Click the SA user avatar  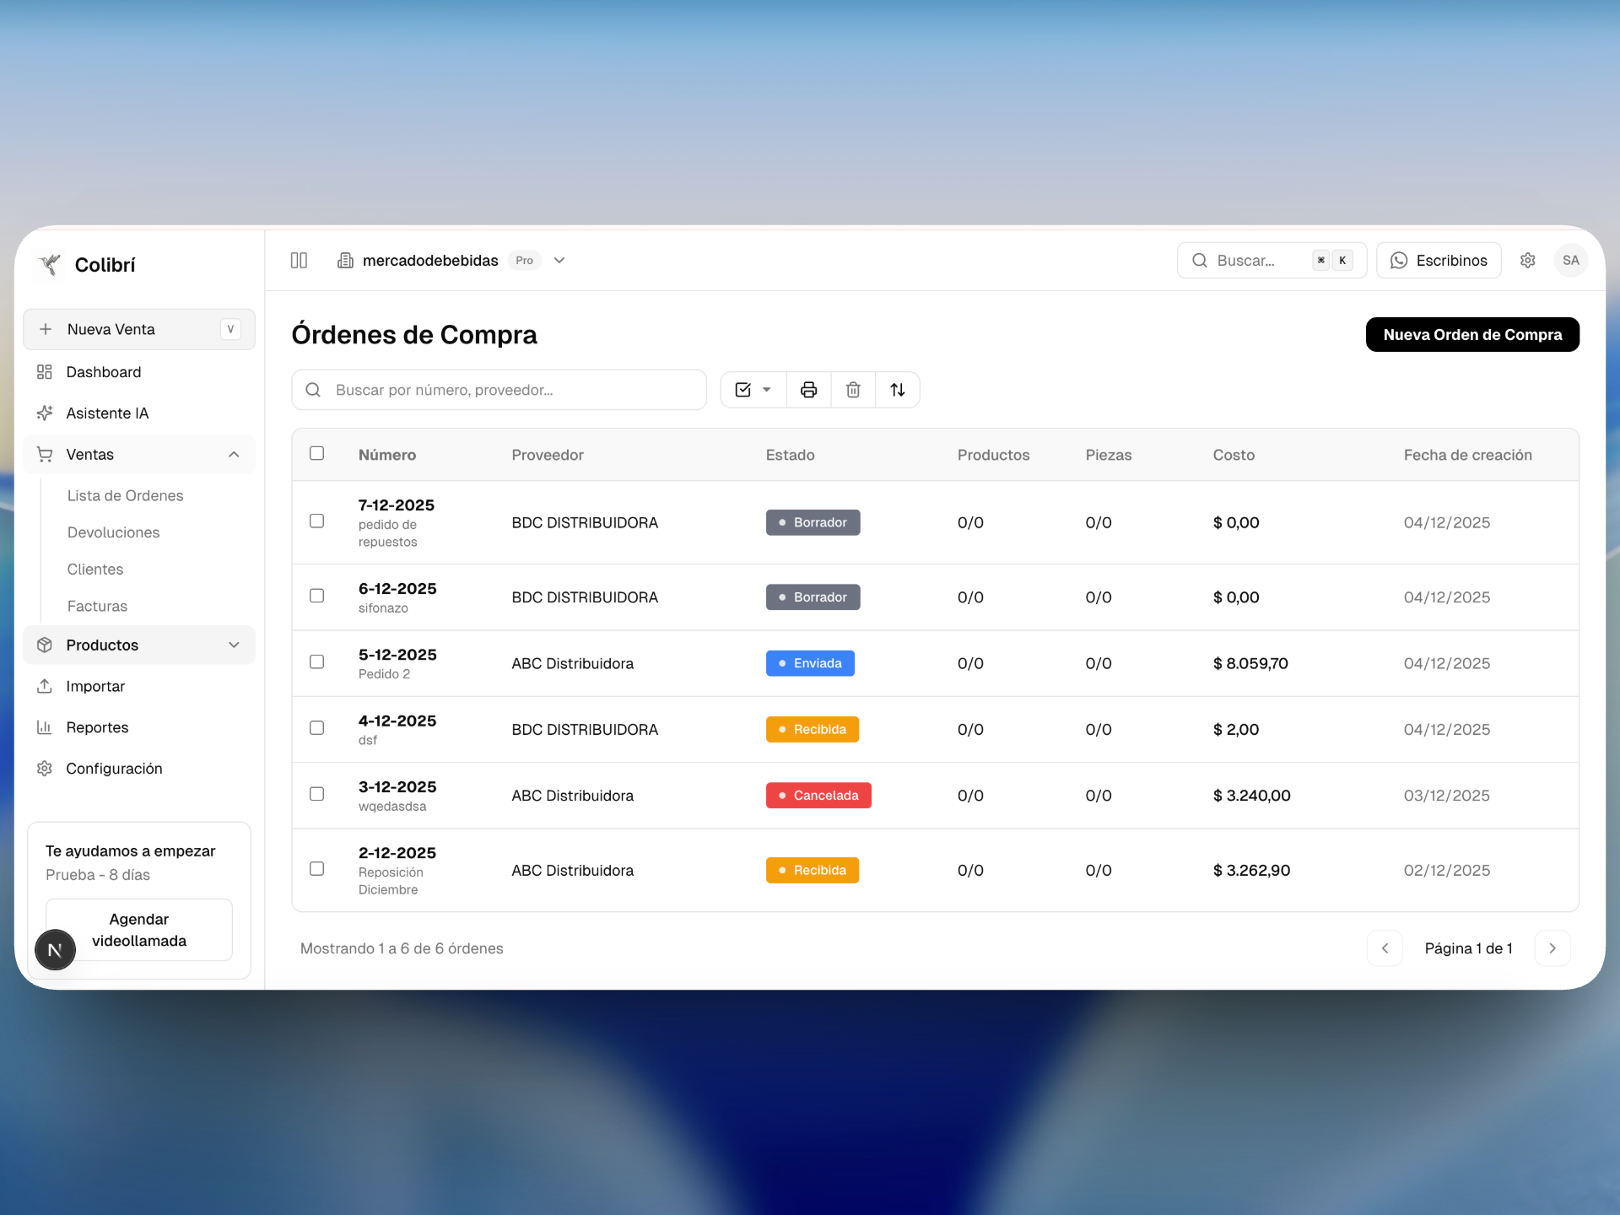(1570, 261)
